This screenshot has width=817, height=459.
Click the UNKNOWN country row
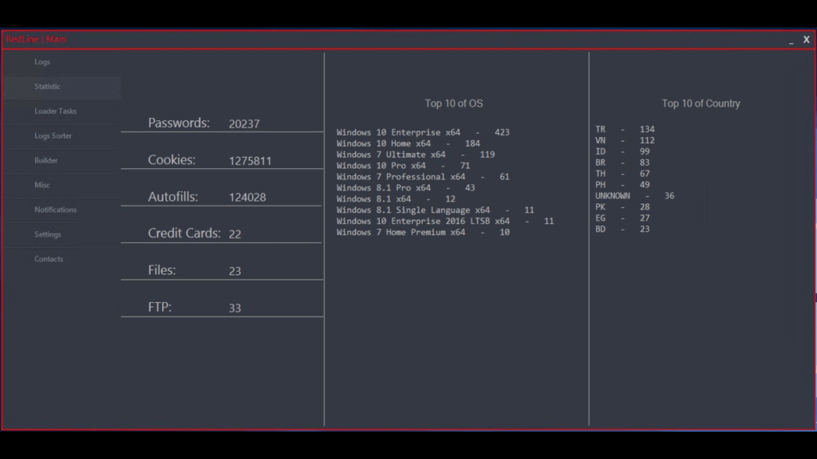635,196
